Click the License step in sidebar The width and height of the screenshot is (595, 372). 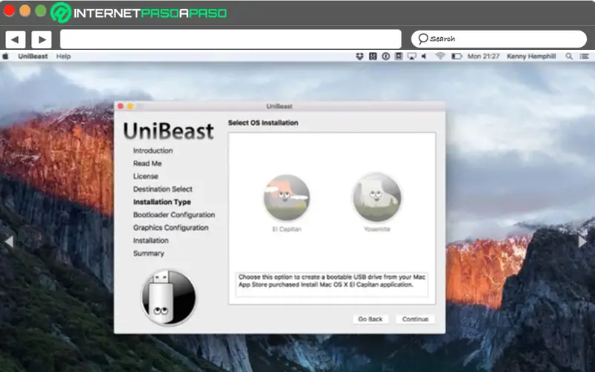click(x=145, y=176)
